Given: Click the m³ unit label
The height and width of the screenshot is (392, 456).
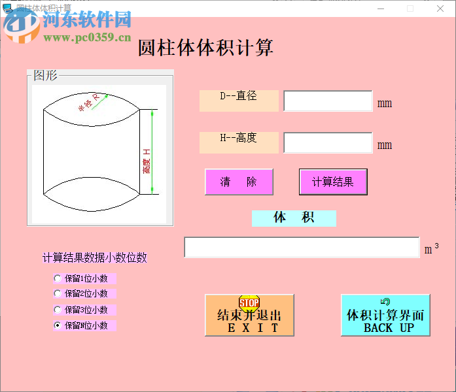Looking at the screenshot, I should [431, 248].
